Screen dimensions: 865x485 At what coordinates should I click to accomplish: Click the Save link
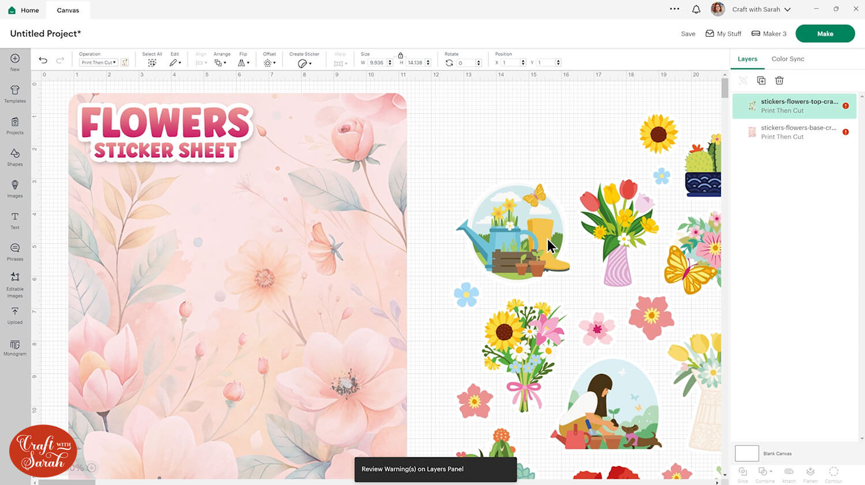[x=688, y=34]
